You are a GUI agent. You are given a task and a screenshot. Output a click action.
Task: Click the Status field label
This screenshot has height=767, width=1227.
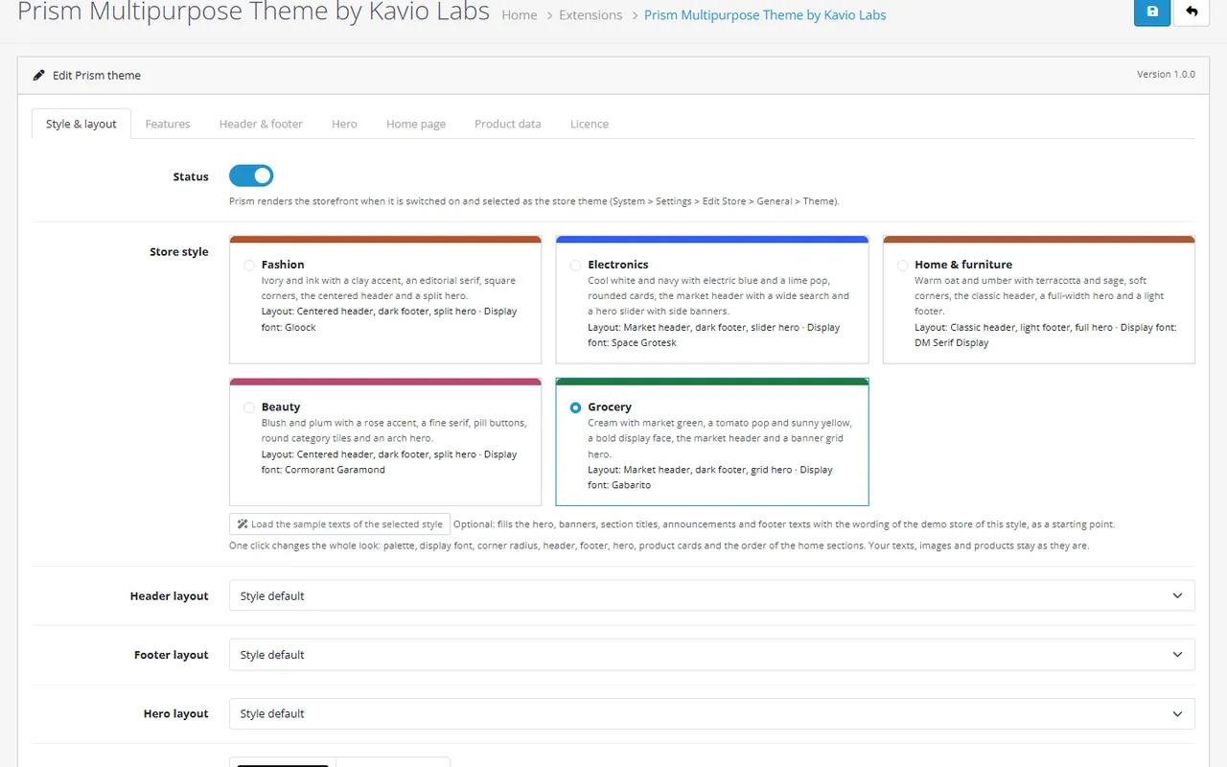click(191, 176)
